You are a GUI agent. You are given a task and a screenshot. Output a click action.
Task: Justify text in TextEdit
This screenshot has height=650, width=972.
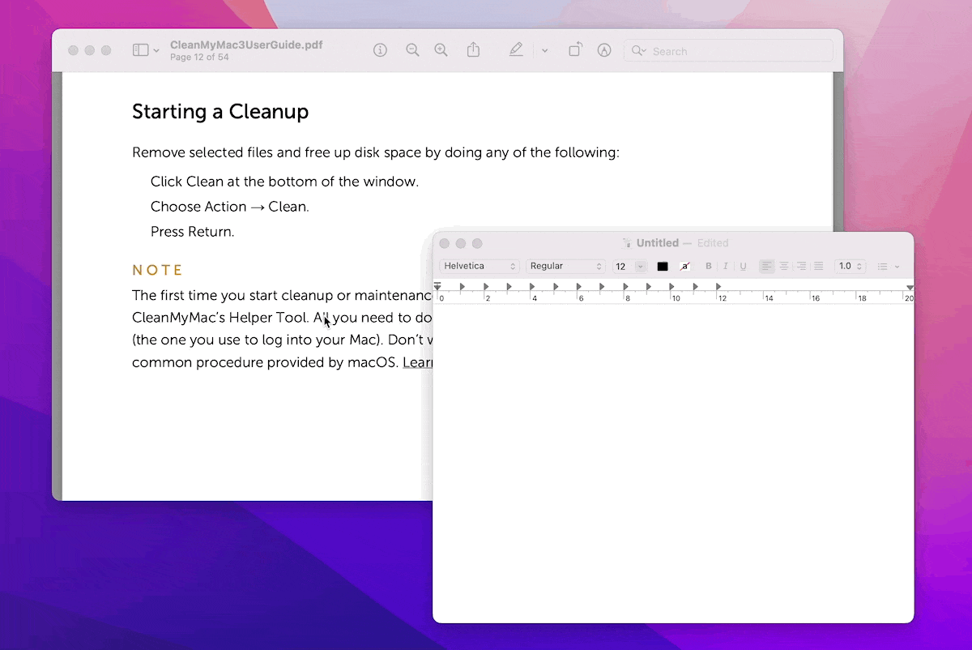coord(818,266)
